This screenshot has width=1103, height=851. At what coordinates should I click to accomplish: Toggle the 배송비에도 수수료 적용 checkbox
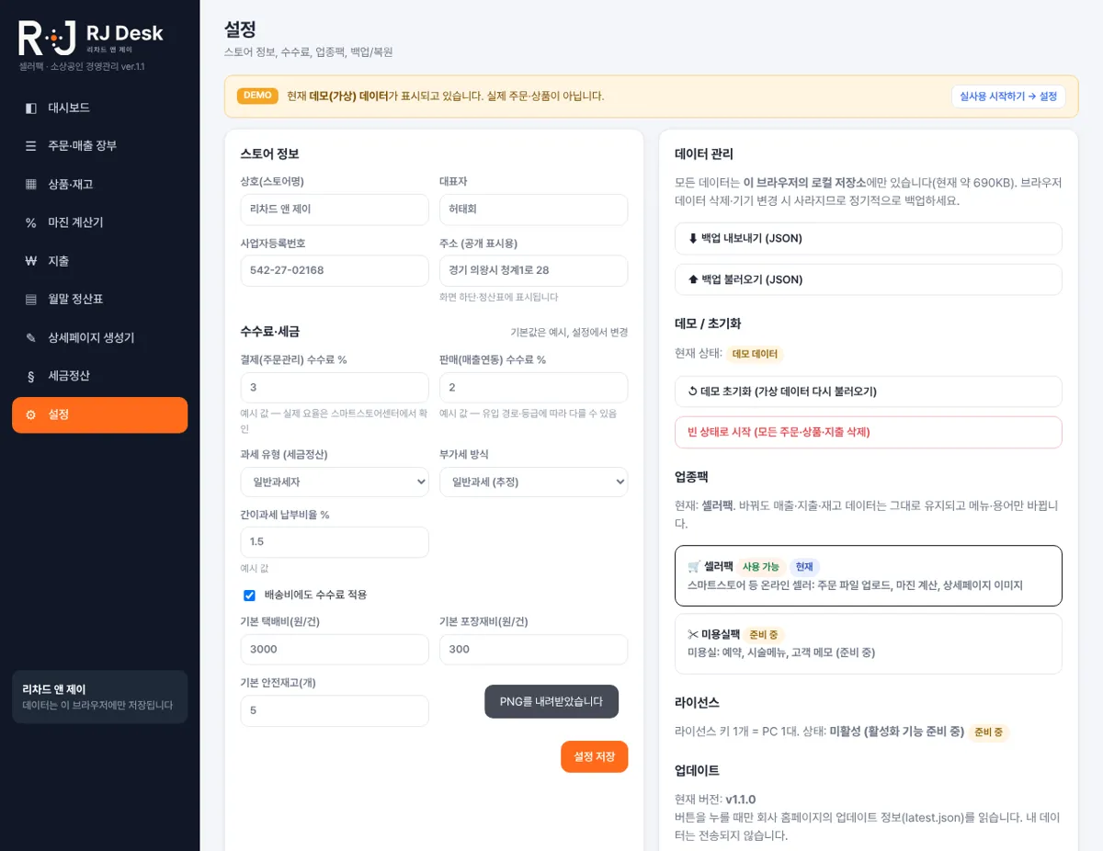(x=249, y=596)
